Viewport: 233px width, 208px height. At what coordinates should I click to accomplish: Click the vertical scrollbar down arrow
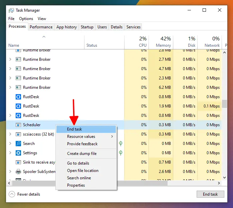pos(225,178)
